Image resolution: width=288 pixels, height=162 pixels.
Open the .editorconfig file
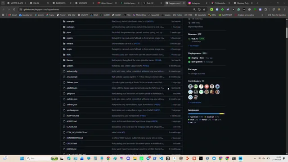pos(72,72)
